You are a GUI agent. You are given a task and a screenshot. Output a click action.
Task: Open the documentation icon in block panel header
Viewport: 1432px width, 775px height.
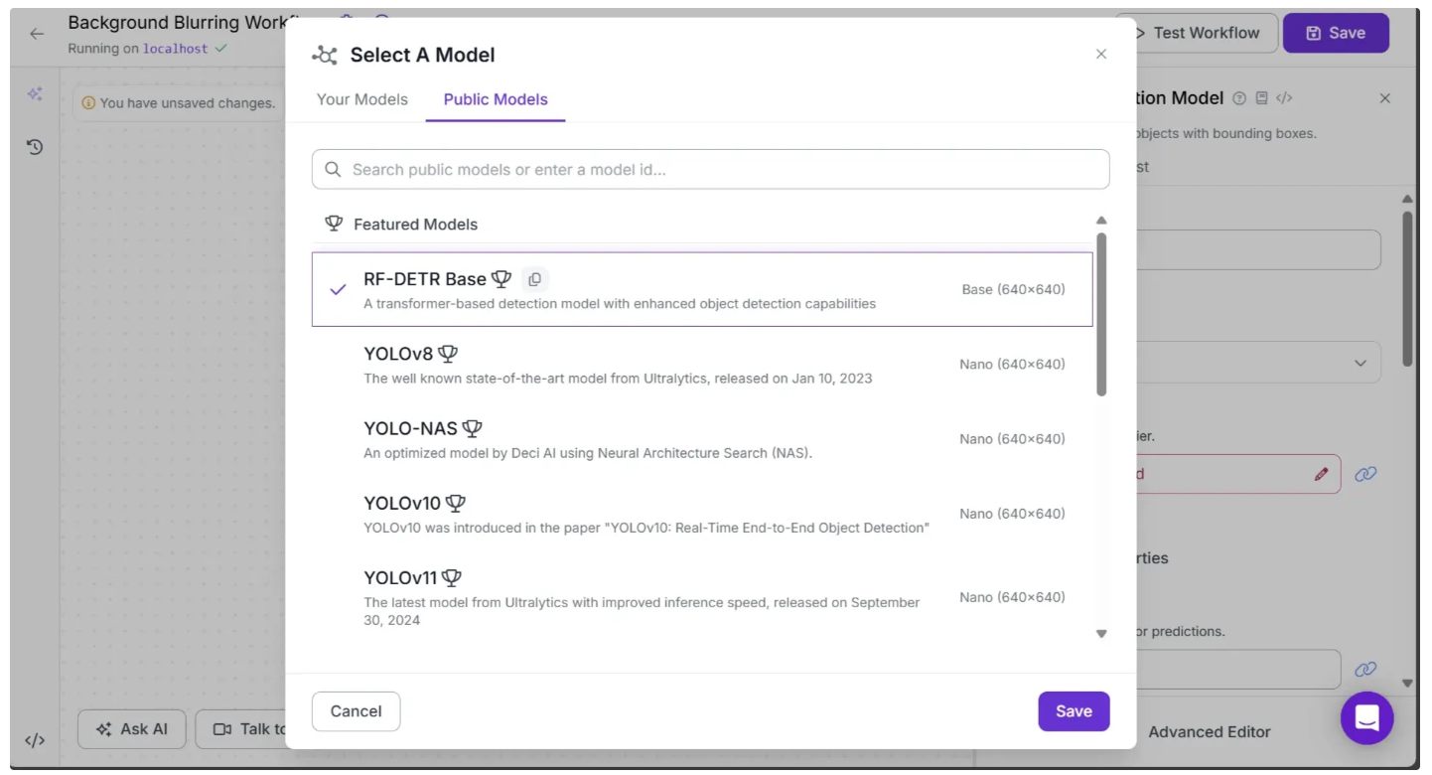(1261, 98)
